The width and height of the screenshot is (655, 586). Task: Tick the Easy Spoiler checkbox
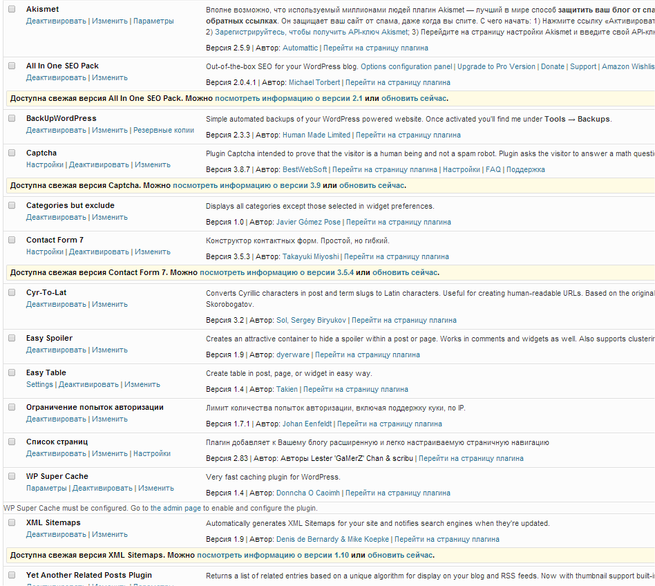(12, 338)
